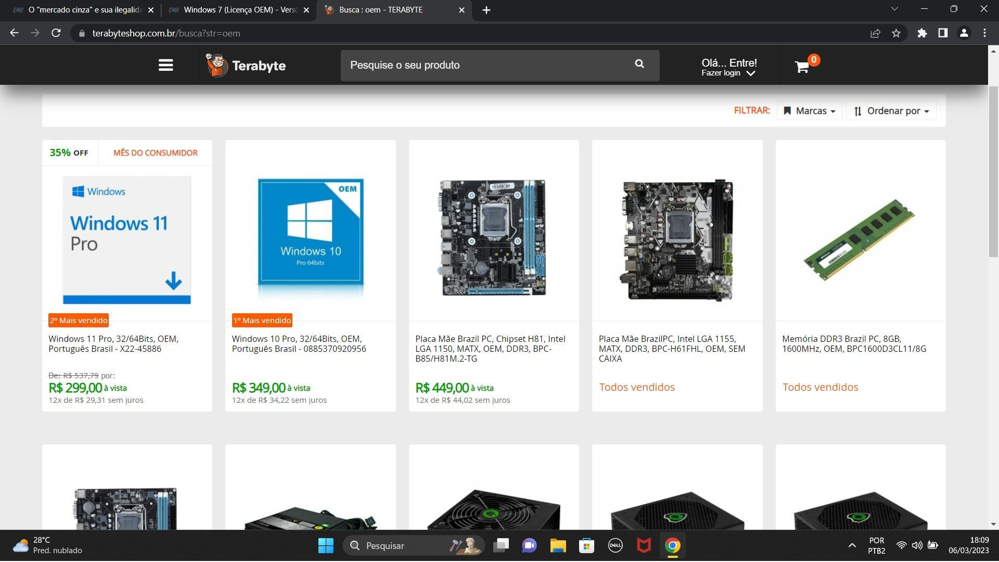View site information lock icon

pyautogui.click(x=81, y=33)
